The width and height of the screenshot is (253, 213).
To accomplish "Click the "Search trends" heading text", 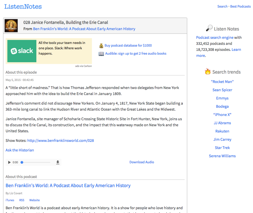I will (x=226, y=72).
